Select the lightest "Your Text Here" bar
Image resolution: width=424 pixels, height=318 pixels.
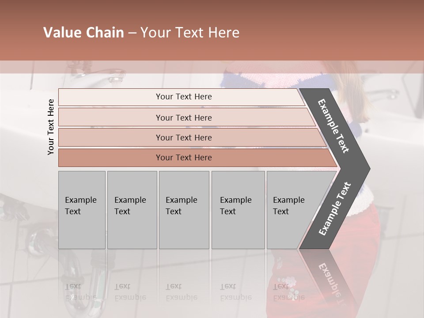[183, 97]
